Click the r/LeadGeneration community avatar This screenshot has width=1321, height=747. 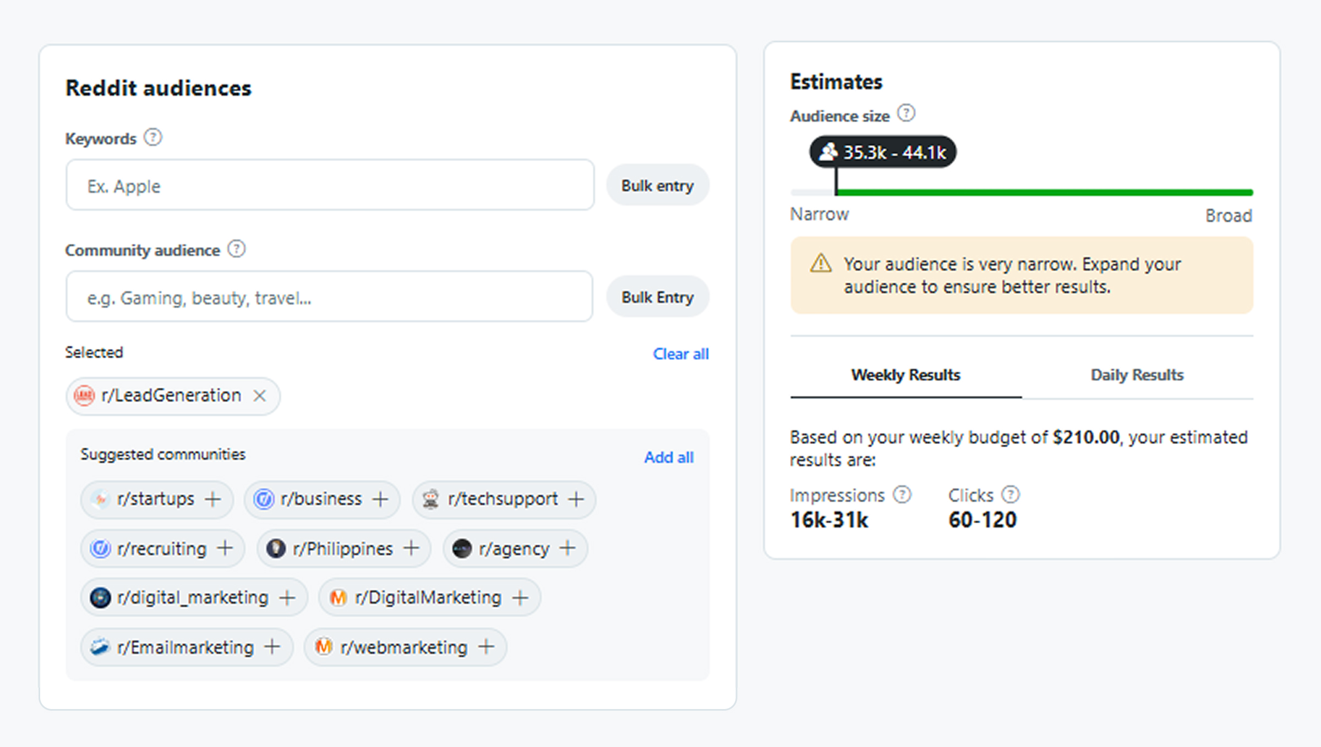click(x=85, y=396)
